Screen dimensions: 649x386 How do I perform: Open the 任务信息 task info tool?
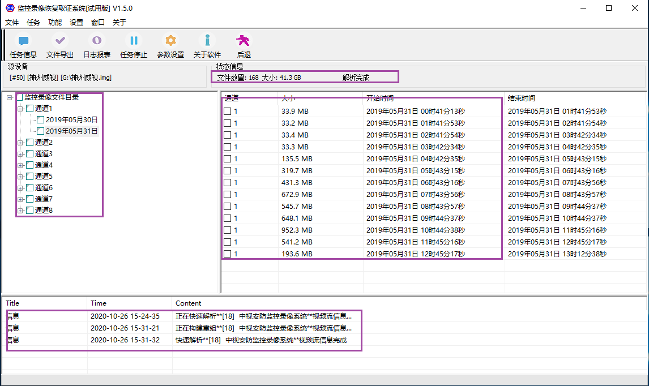(x=23, y=41)
